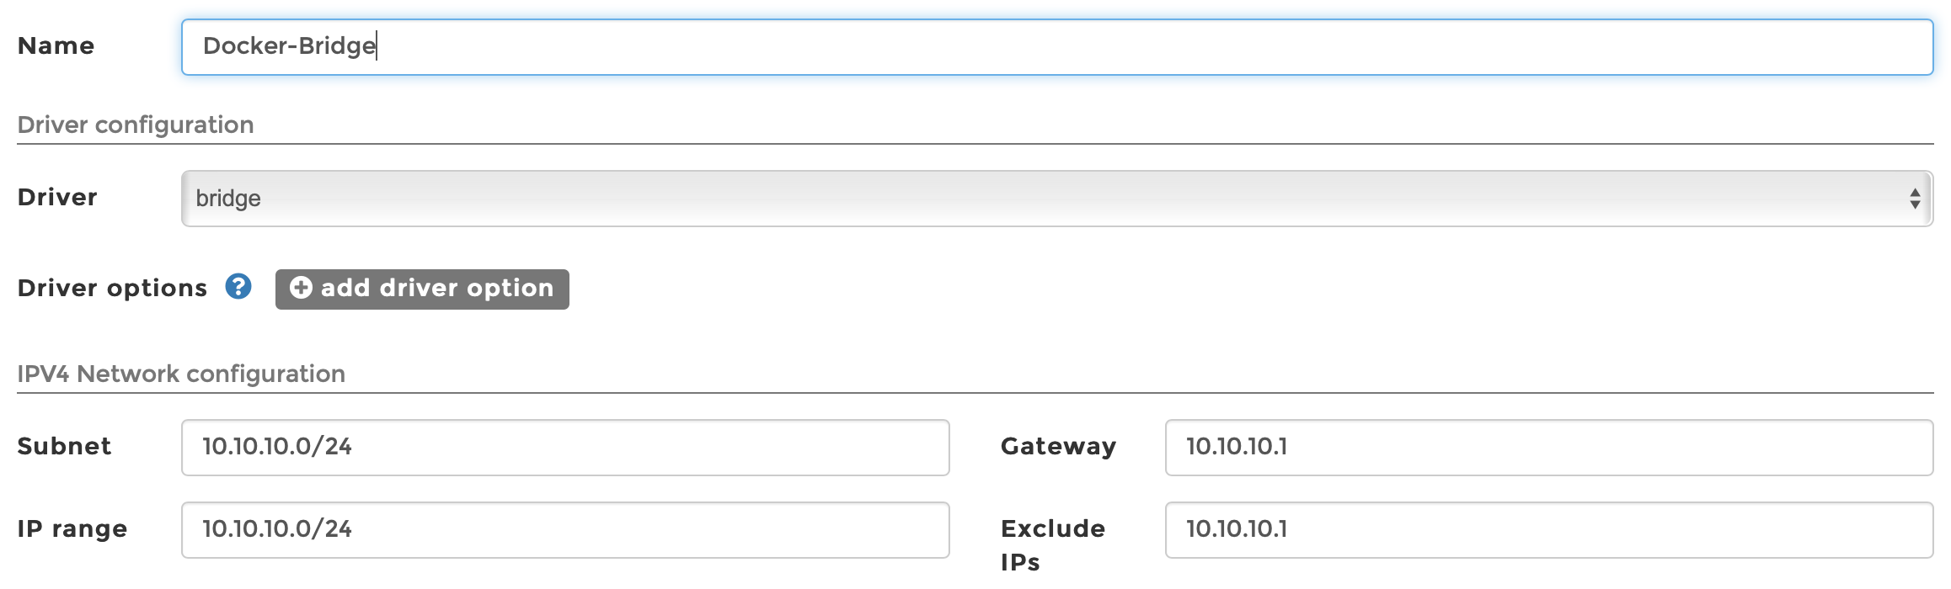The image size is (1951, 589).
Task: Click the IP range label
Action: coord(72,529)
